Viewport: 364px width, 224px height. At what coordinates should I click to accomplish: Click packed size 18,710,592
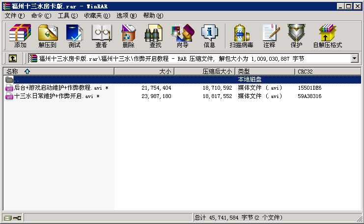[217, 88]
